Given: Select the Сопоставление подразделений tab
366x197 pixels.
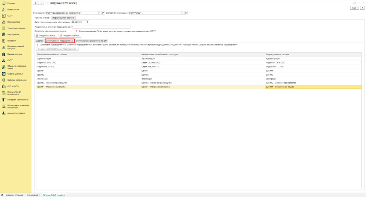Looking at the screenshot, I should point(60,41).
